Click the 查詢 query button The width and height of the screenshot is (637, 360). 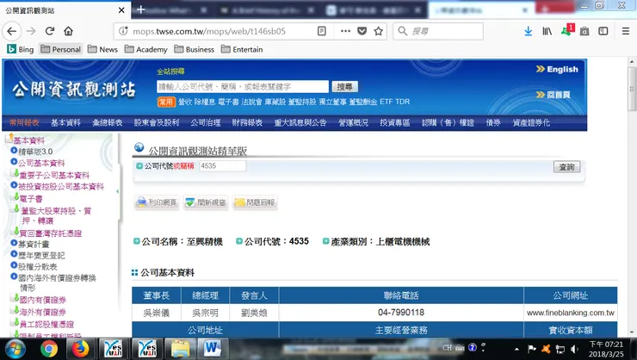[566, 167]
